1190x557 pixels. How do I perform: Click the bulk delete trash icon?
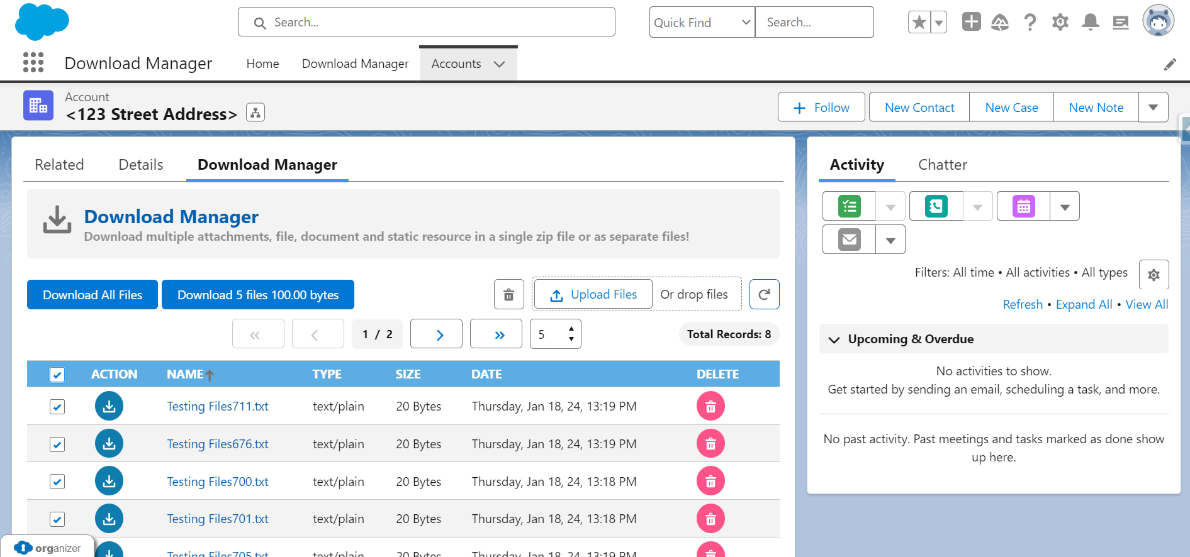click(x=508, y=294)
